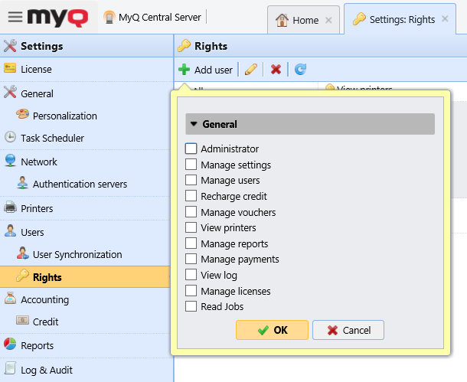
Task: Click the refresh icon in Rights toolbar
Action: (x=300, y=70)
